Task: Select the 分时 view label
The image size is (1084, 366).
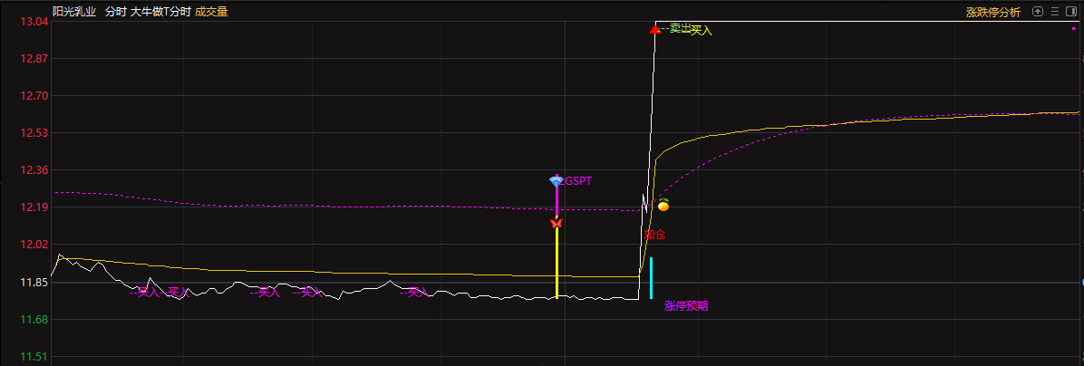Action: (114, 12)
